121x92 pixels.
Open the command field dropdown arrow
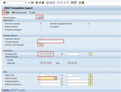25,3
